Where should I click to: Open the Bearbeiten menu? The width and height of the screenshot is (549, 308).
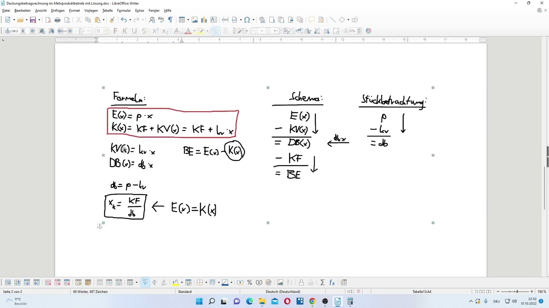[22, 10]
